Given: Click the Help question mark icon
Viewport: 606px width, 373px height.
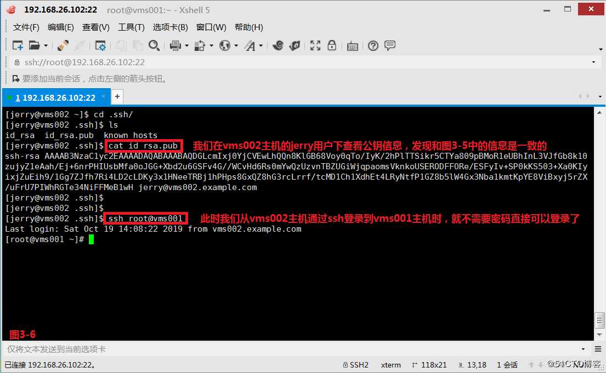Looking at the screenshot, I should pos(373,45).
